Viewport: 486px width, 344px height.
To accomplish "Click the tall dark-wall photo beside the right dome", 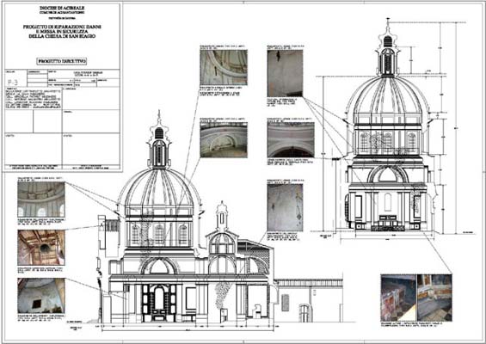I will coord(285,73).
